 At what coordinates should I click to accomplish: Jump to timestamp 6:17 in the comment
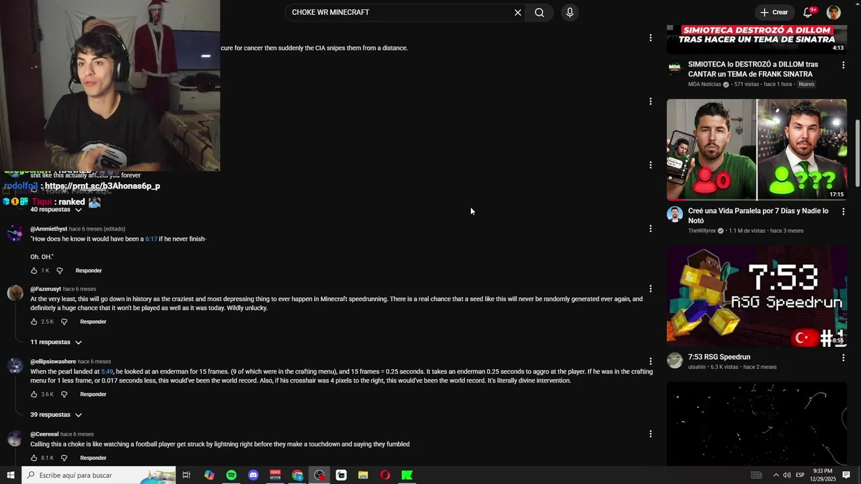tap(151, 239)
